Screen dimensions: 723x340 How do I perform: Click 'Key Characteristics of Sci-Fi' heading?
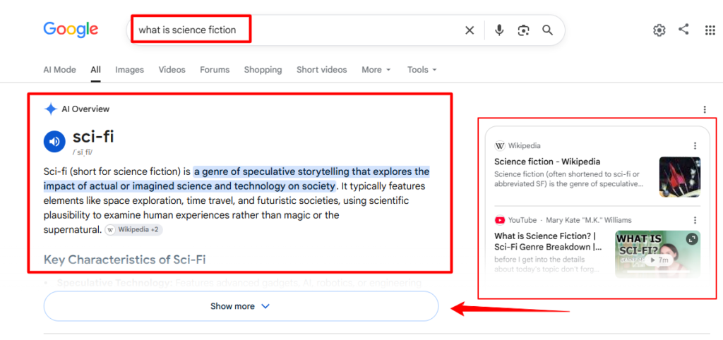[x=124, y=260]
